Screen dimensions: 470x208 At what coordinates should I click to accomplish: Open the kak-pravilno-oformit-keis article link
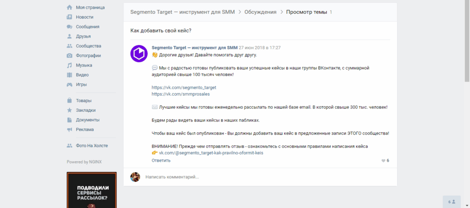(x=211, y=153)
